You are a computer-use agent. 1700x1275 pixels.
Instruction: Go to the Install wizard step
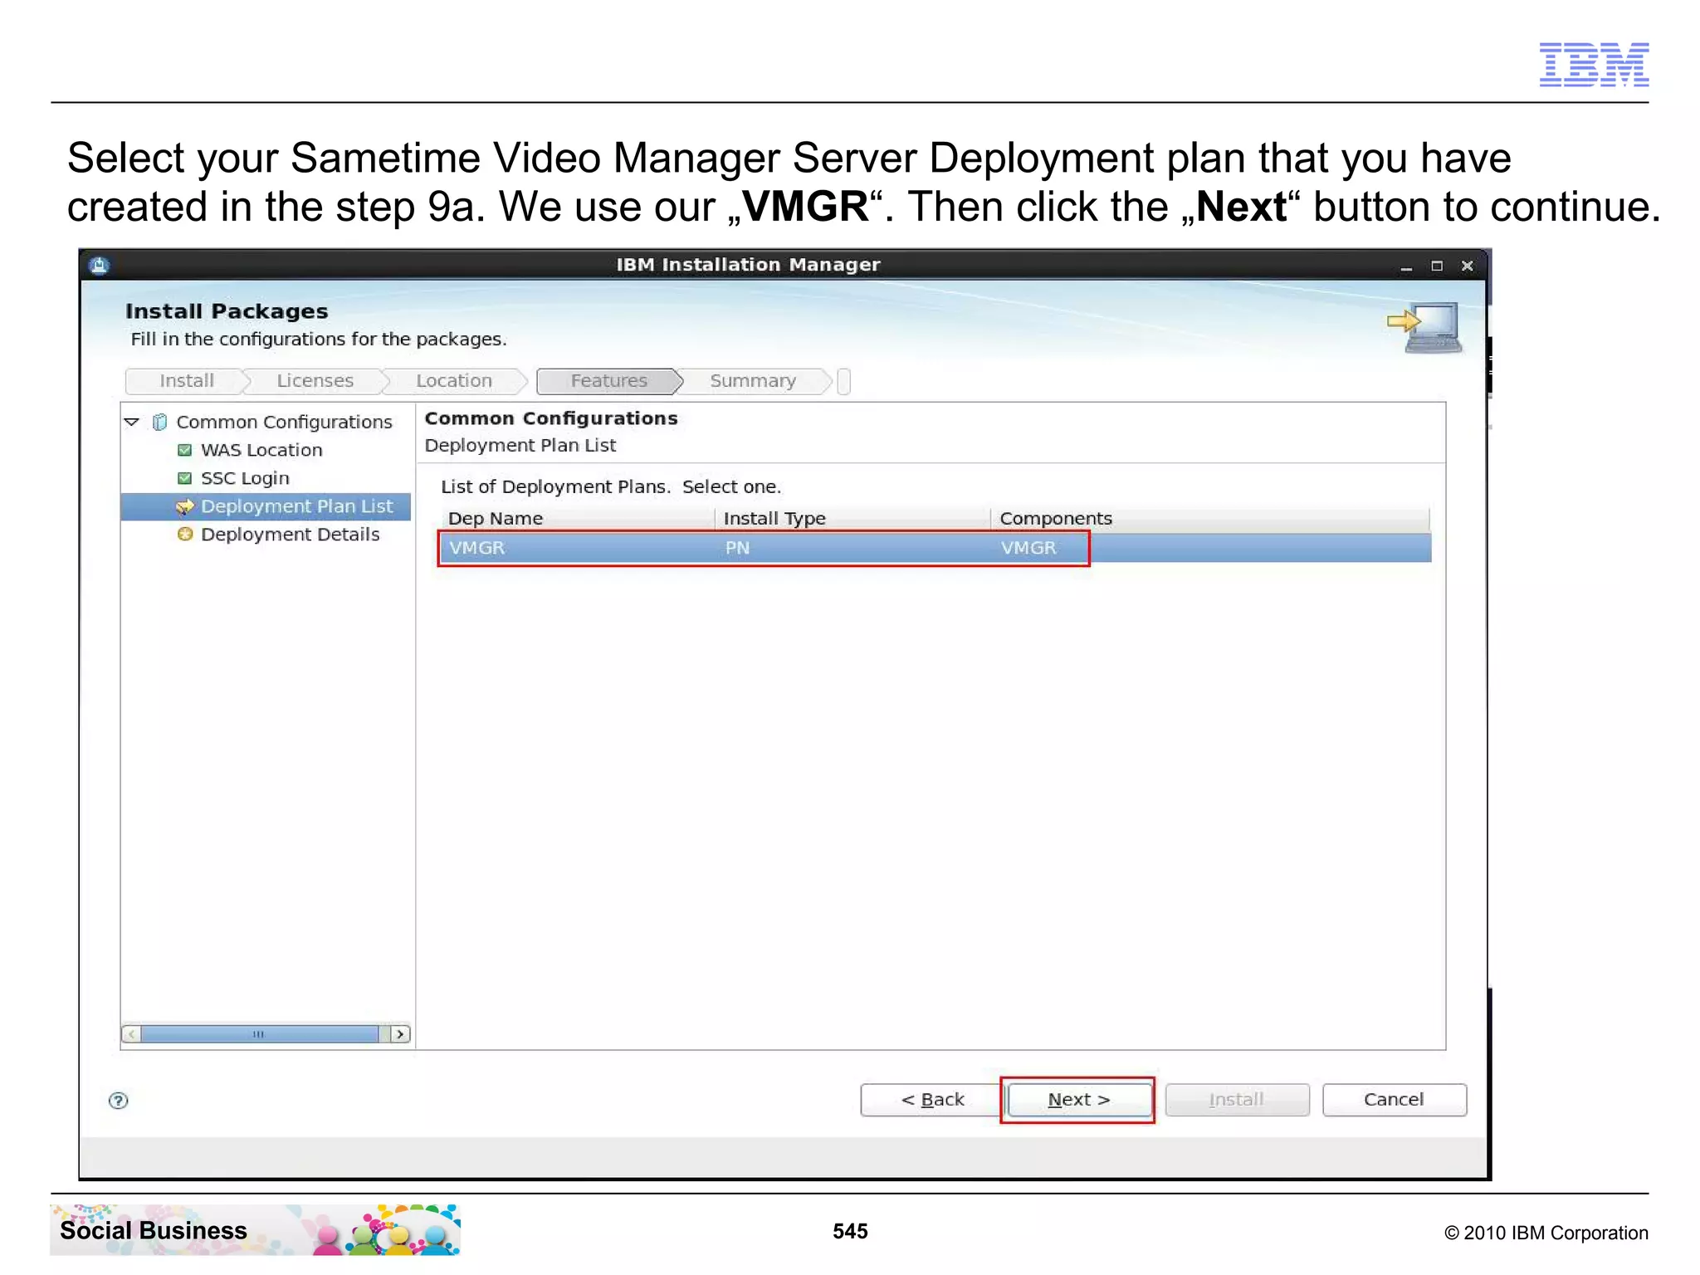187,381
